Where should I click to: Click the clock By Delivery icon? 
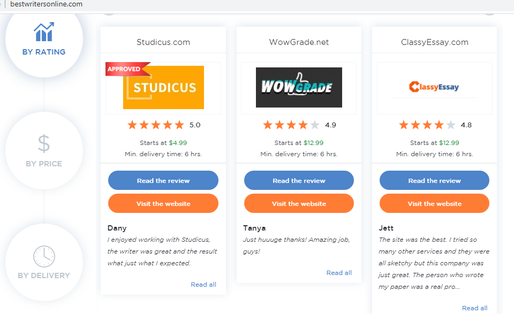44,257
